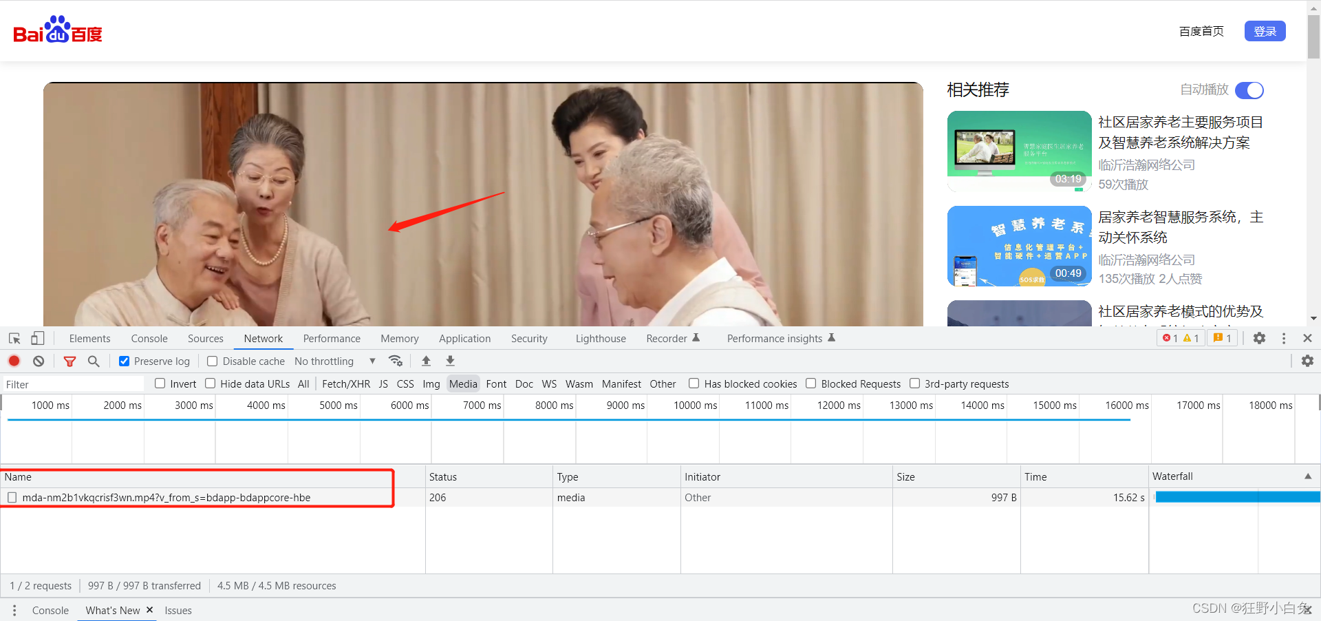Click page vertical scrollbar down arrow
The image size is (1321, 621).
[x=1313, y=319]
